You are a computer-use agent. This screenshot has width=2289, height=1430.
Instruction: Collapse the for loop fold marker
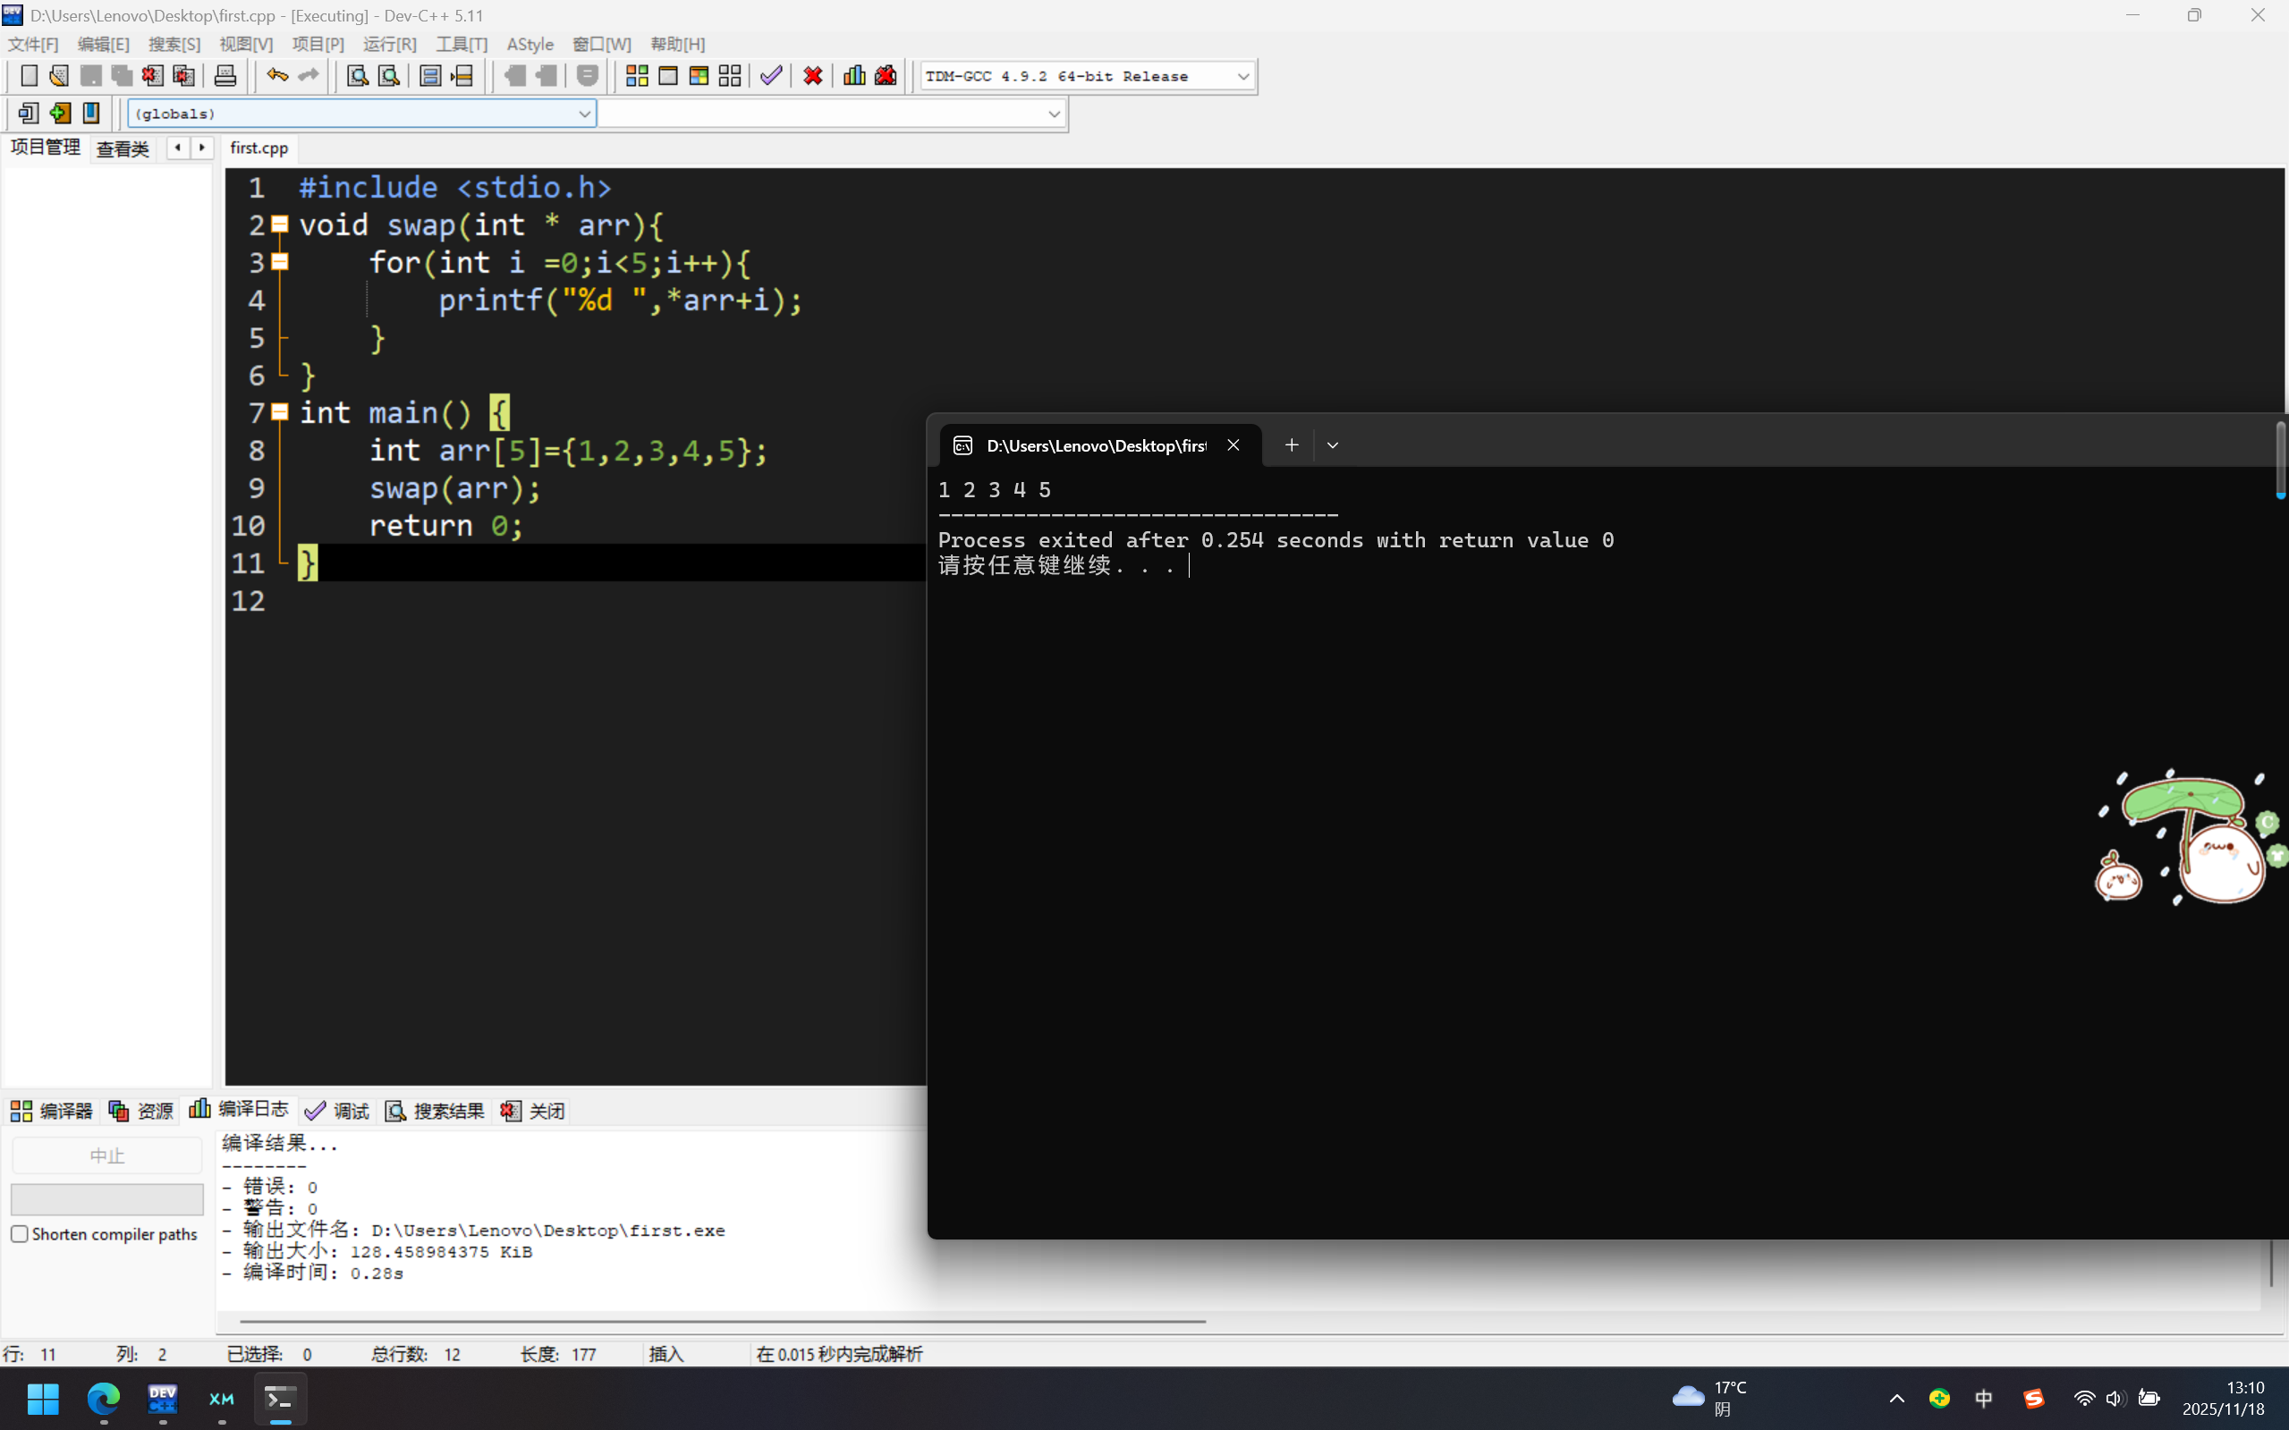point(280,262)
